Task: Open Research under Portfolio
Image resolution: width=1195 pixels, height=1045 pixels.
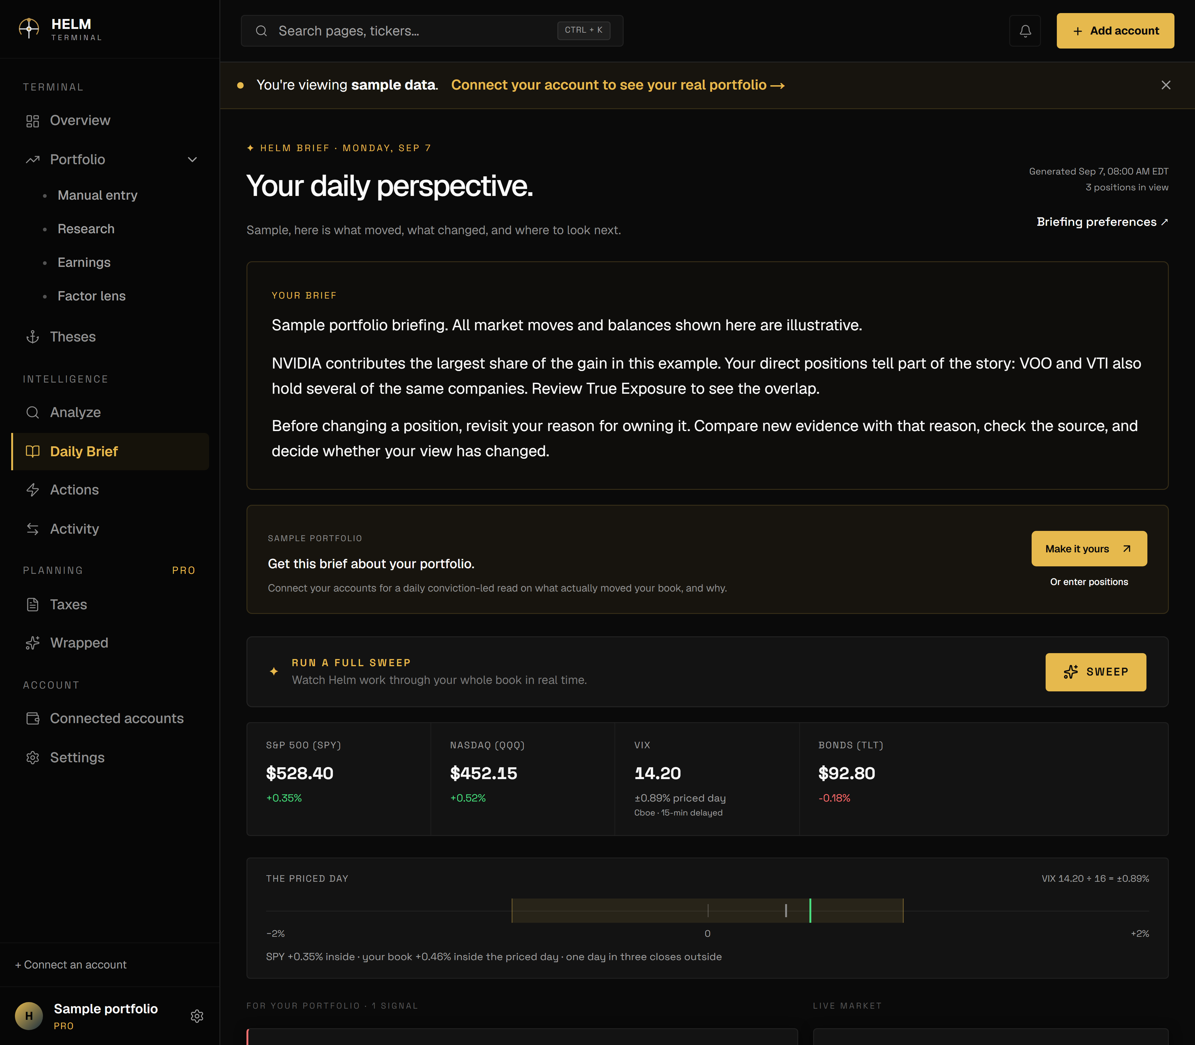Action: point(86,229)
